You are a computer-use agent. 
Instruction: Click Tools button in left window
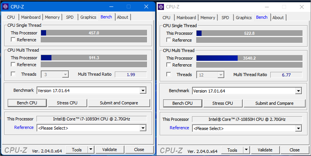coord(77,149)
